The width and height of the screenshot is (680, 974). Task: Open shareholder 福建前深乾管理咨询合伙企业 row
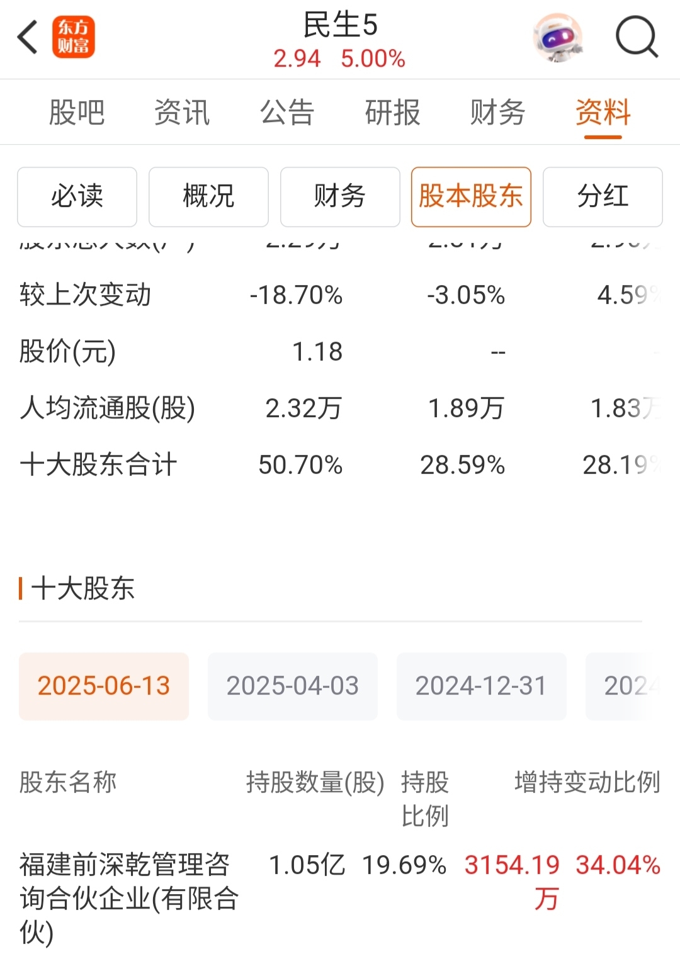click(340, 898)
